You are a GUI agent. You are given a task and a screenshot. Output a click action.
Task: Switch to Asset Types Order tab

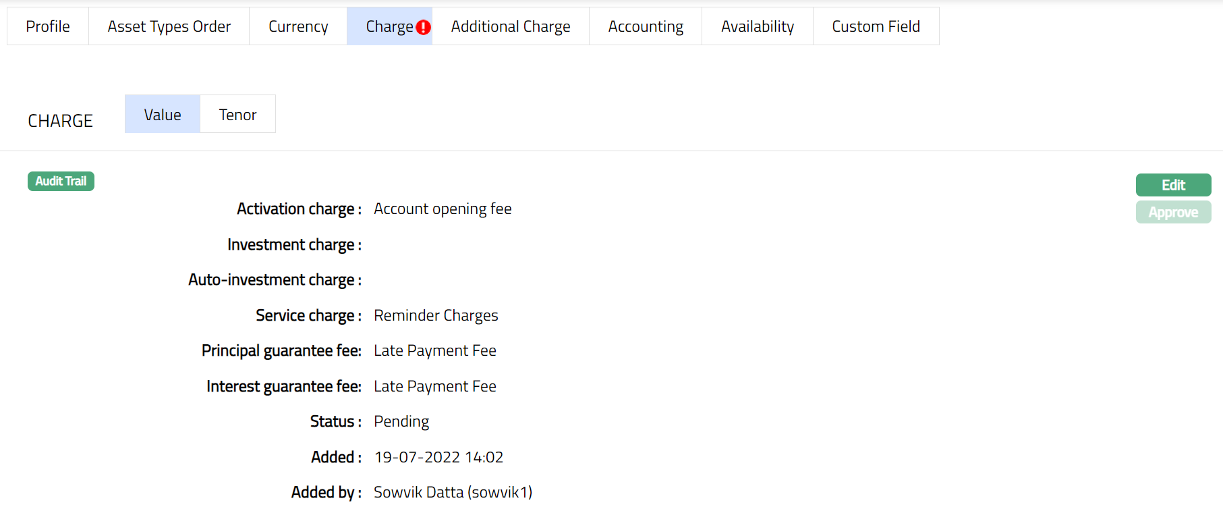(x=169, y=26)
